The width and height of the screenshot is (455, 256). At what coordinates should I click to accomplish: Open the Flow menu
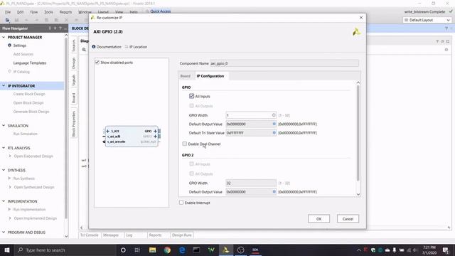click(34, 12)
